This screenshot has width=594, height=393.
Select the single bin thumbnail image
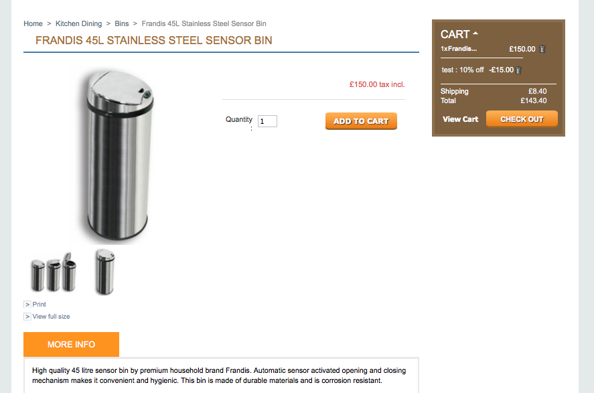105,271
